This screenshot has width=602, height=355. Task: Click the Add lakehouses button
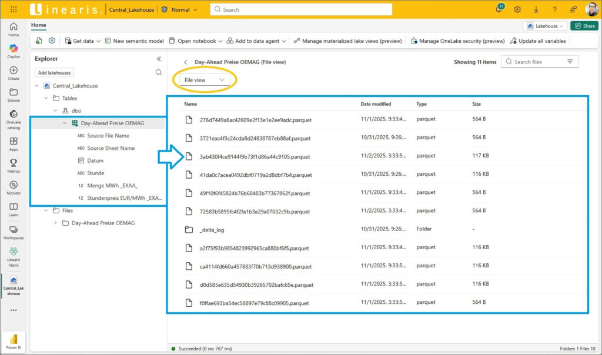[x=54, y=73]
